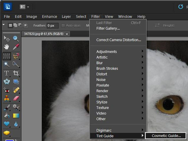Select the Sponge tool
This screenshot has width=188, height=141.
point(7,133)
